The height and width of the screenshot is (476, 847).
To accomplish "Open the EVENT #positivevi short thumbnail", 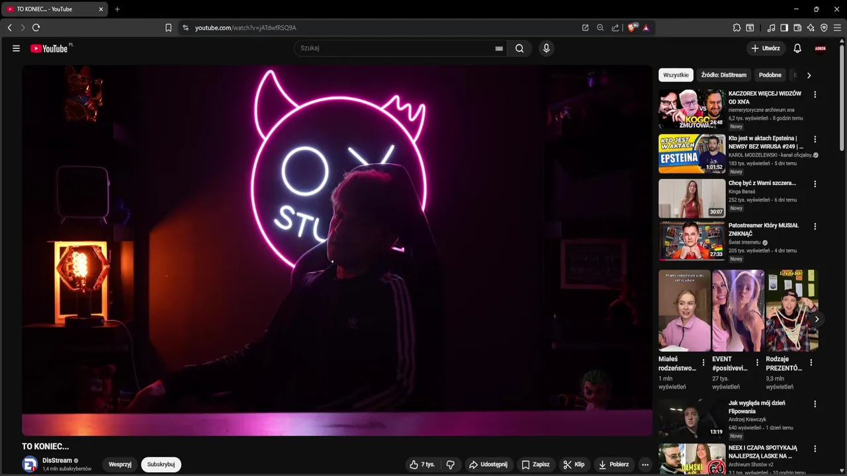I will pyautogui.click(x=738, y=310).
